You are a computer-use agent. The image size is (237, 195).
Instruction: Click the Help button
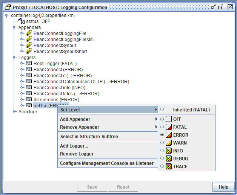click(223, 187)
